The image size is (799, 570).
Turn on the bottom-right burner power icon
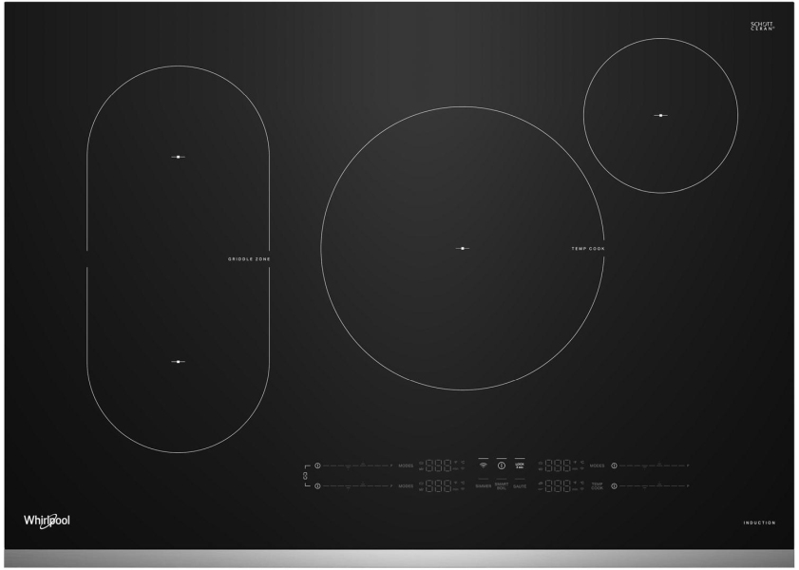pos(615,486)
